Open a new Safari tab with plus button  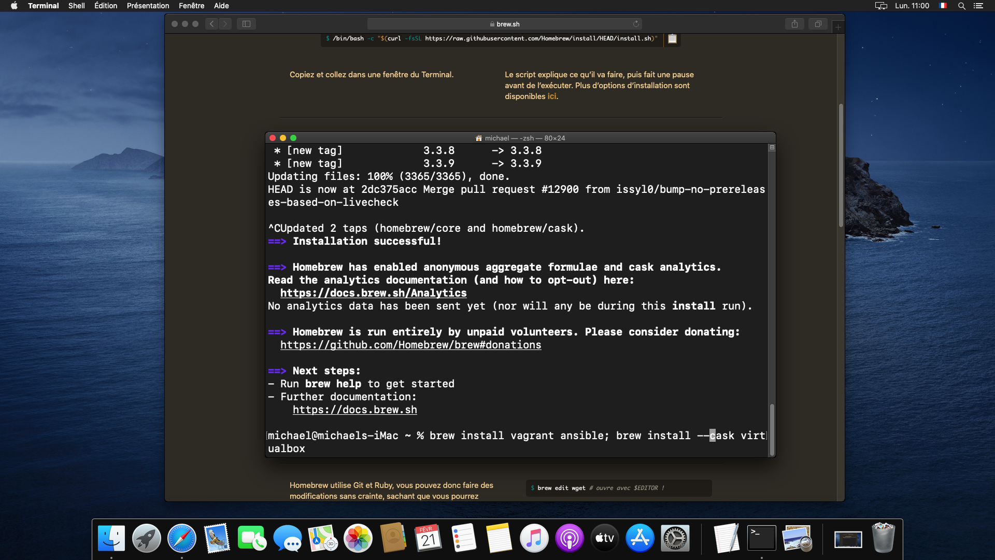(x=838, y=27)
